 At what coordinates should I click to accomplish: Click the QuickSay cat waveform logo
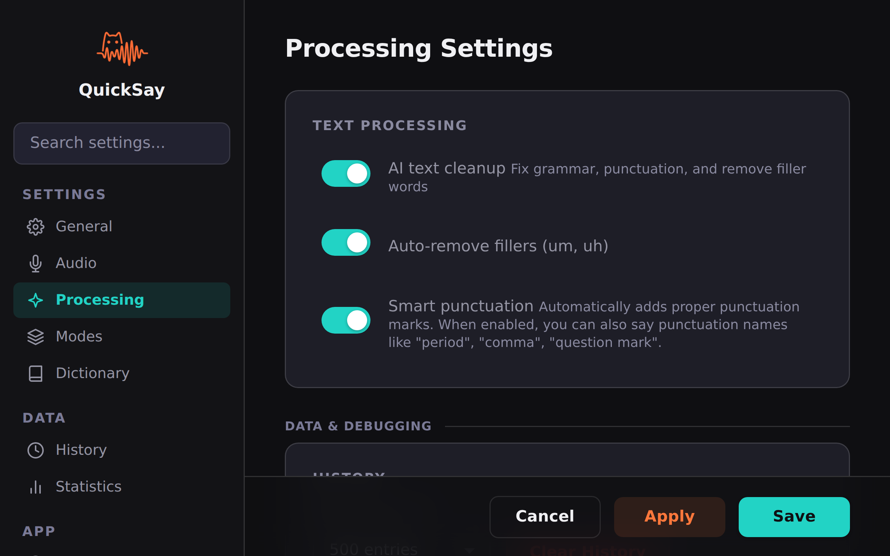click(122, 48)
